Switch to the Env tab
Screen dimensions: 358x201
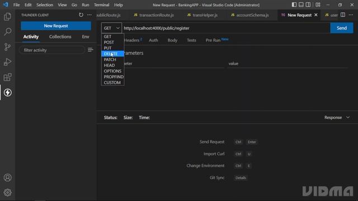(x=86, y=37)
